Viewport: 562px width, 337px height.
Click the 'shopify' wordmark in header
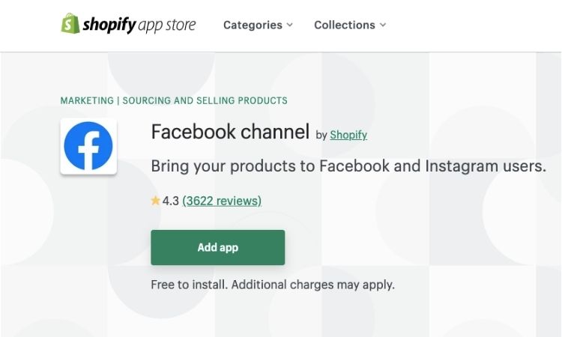[x=109, y=25]
